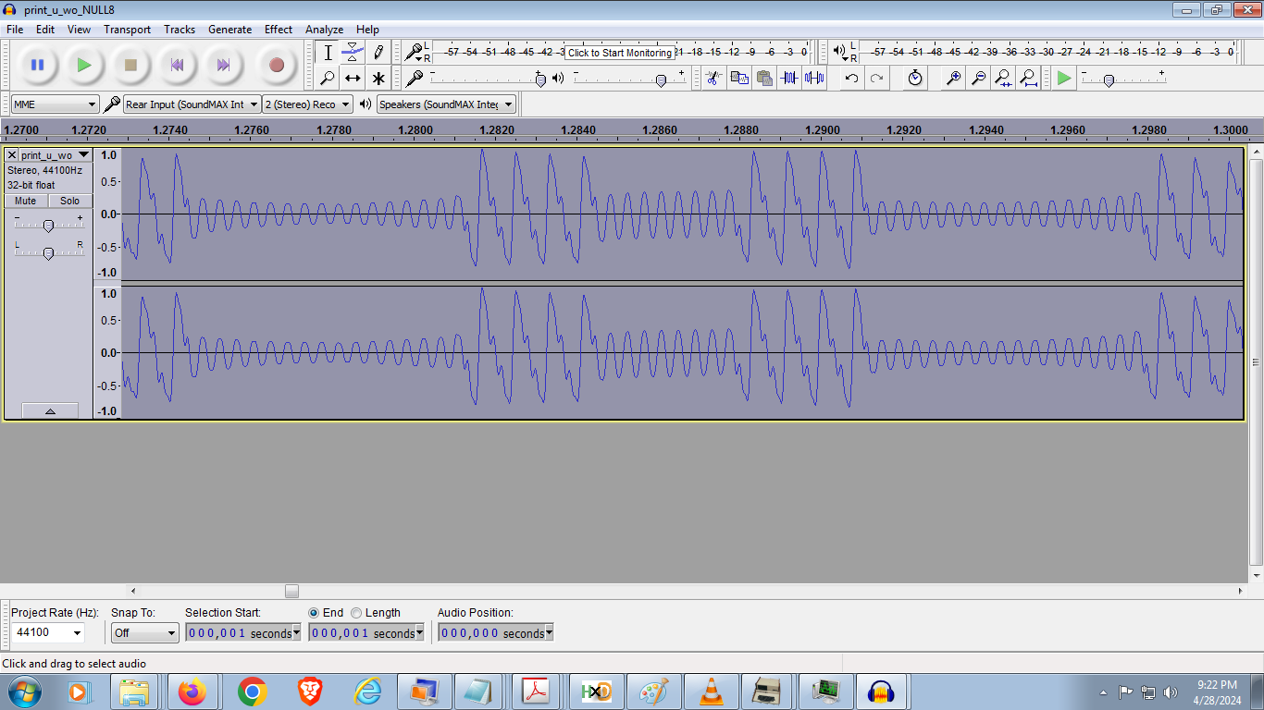Click the recording volume slider thumb

tap(540, 80)
